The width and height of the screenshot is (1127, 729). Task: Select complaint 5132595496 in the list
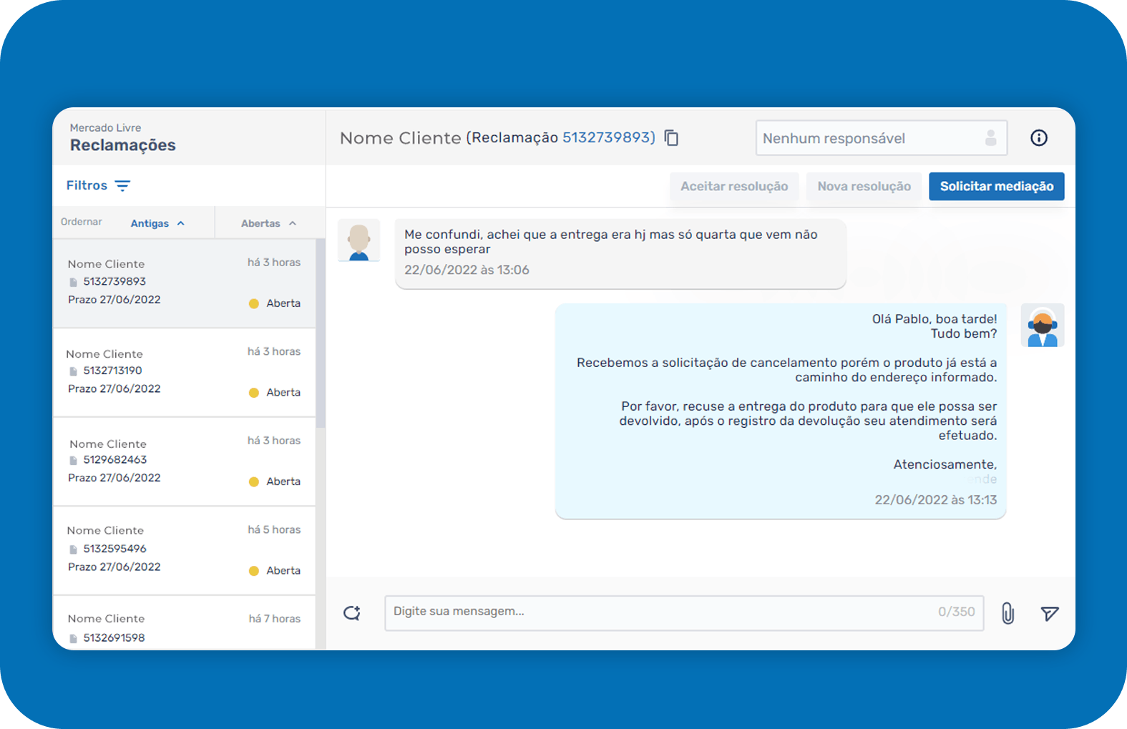(x=185, y=550)
